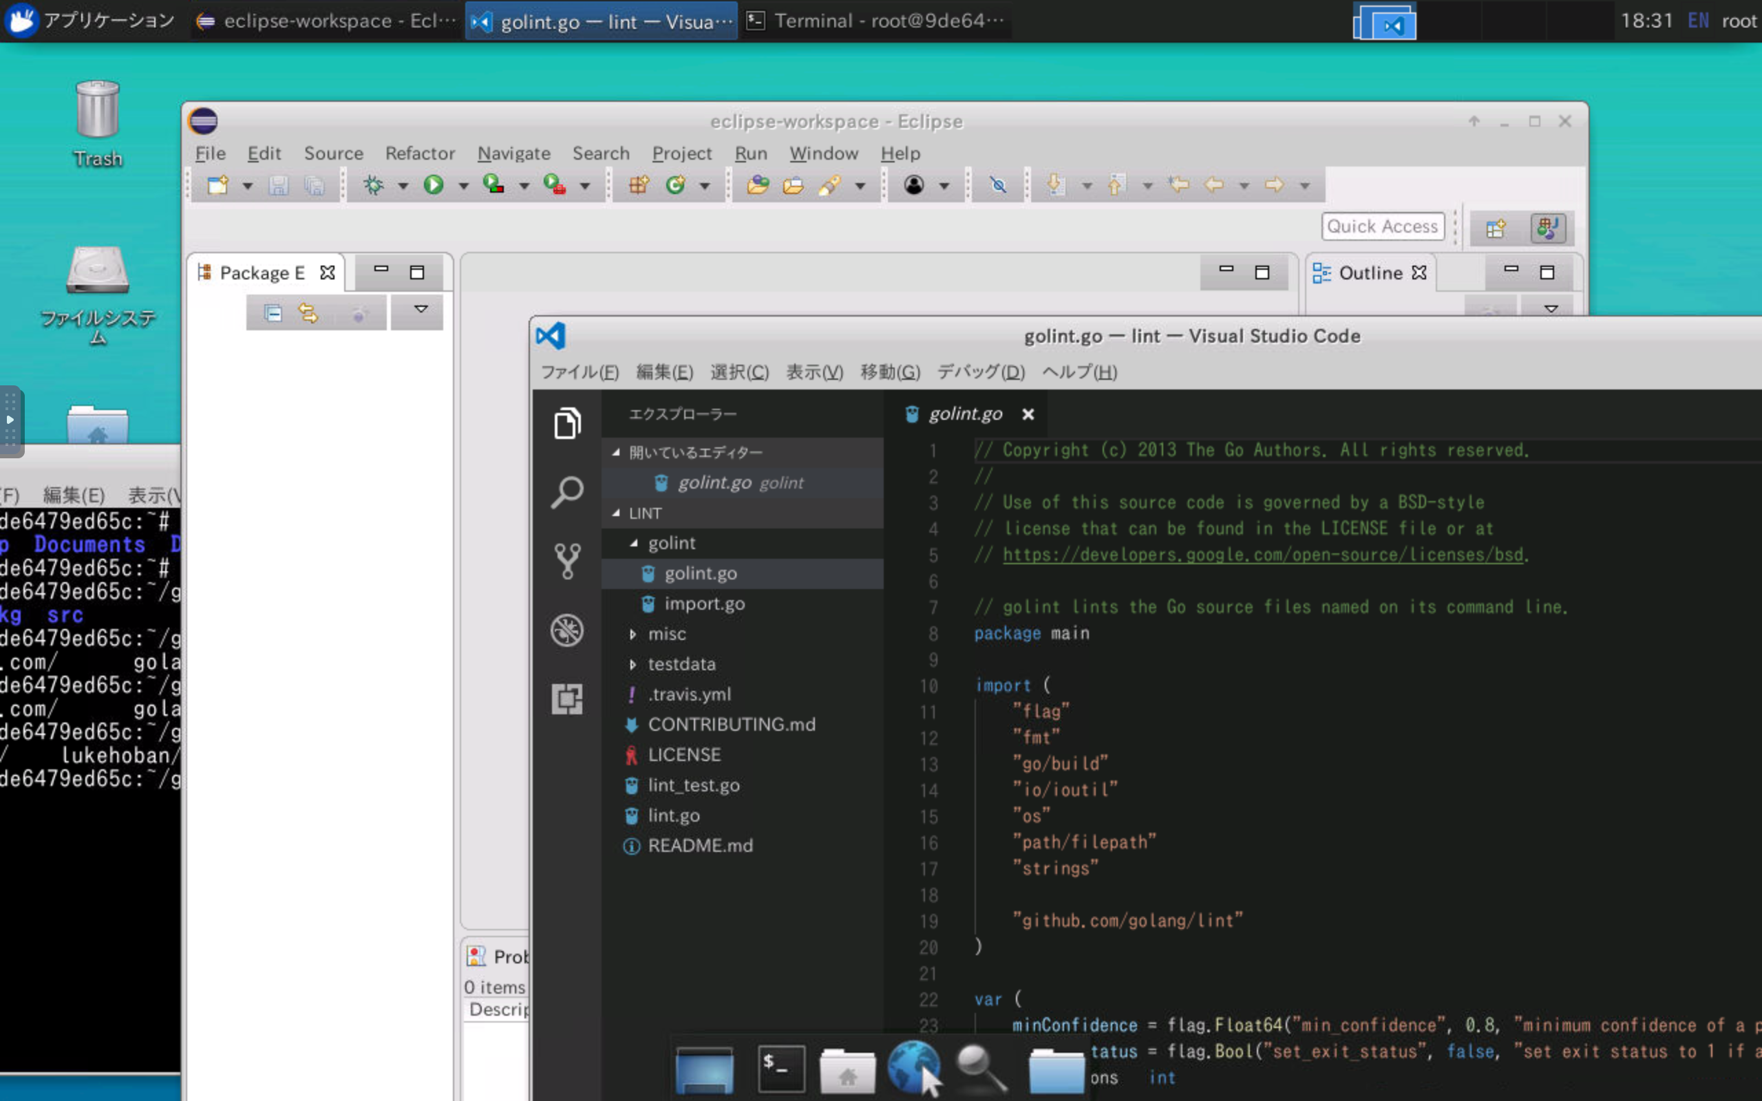Open VS Code デバッグ(D) menu
This screenshot has height=1101, width=1762.
(x=980, y=372)
